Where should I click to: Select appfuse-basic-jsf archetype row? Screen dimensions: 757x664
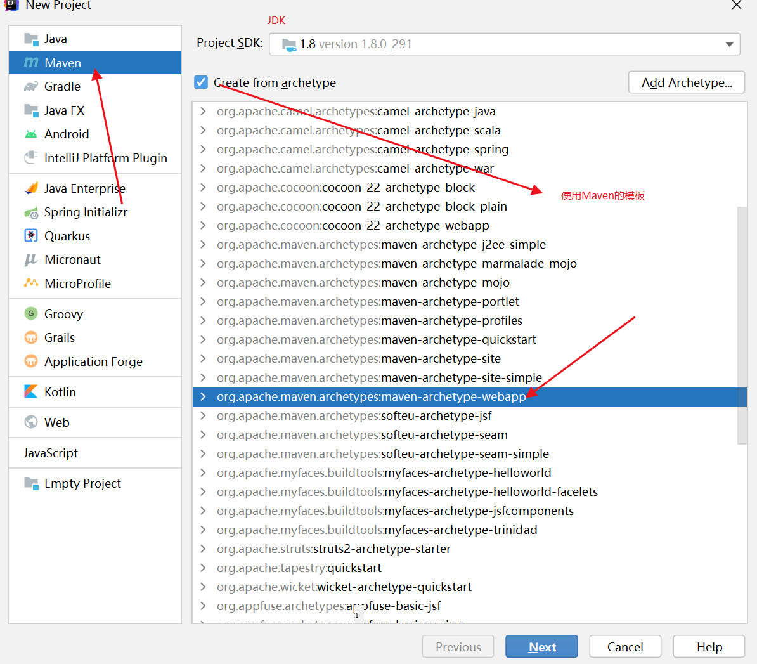tap(470, 606)
